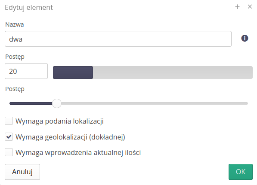Confirm changes with the green OK button
This screenshot has height=185, width=257.
[x=241, y=172]
